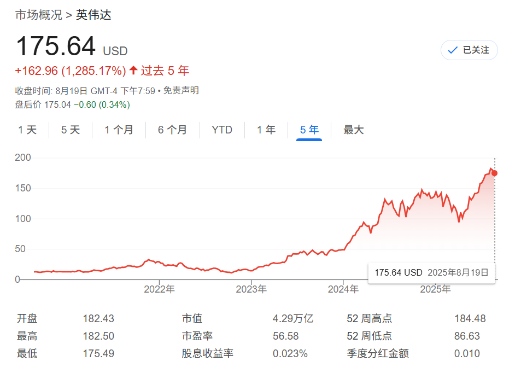Screen dimensions: 527x373
Task: Select the 5 天 time range tab
Action: 70,130
